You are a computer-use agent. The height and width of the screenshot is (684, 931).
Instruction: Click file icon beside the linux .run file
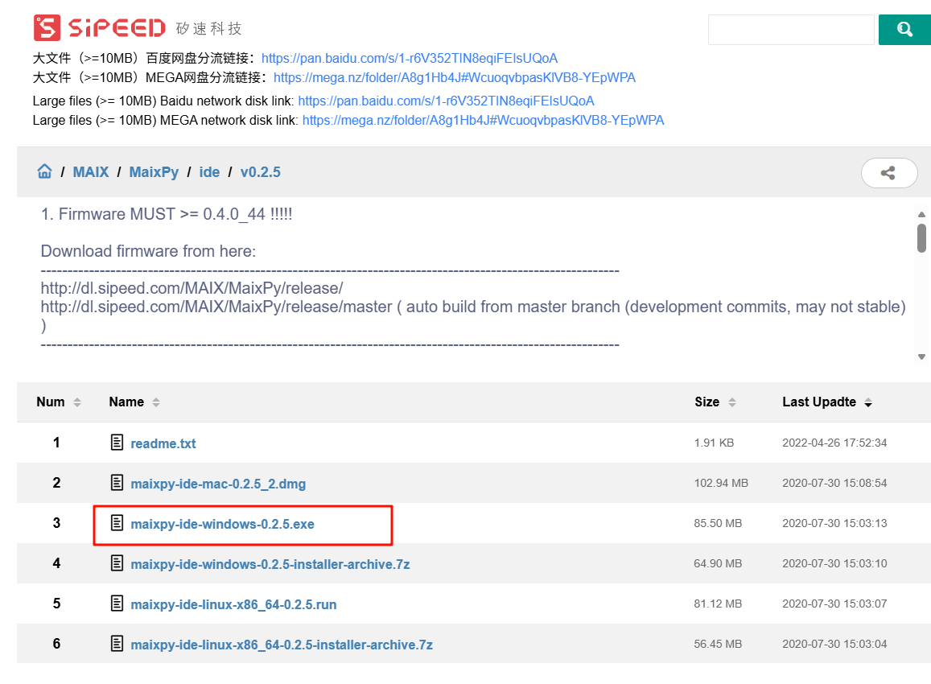(117, 604)
